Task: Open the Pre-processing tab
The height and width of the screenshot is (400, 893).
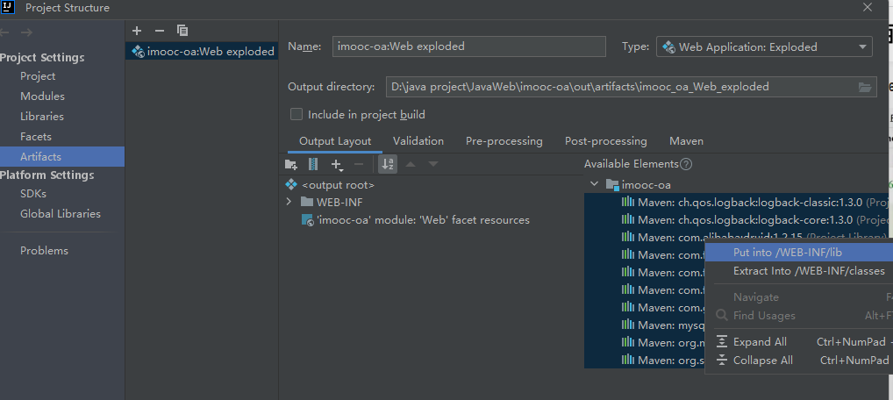Action: pyautogui.click(x=504, y=140)
